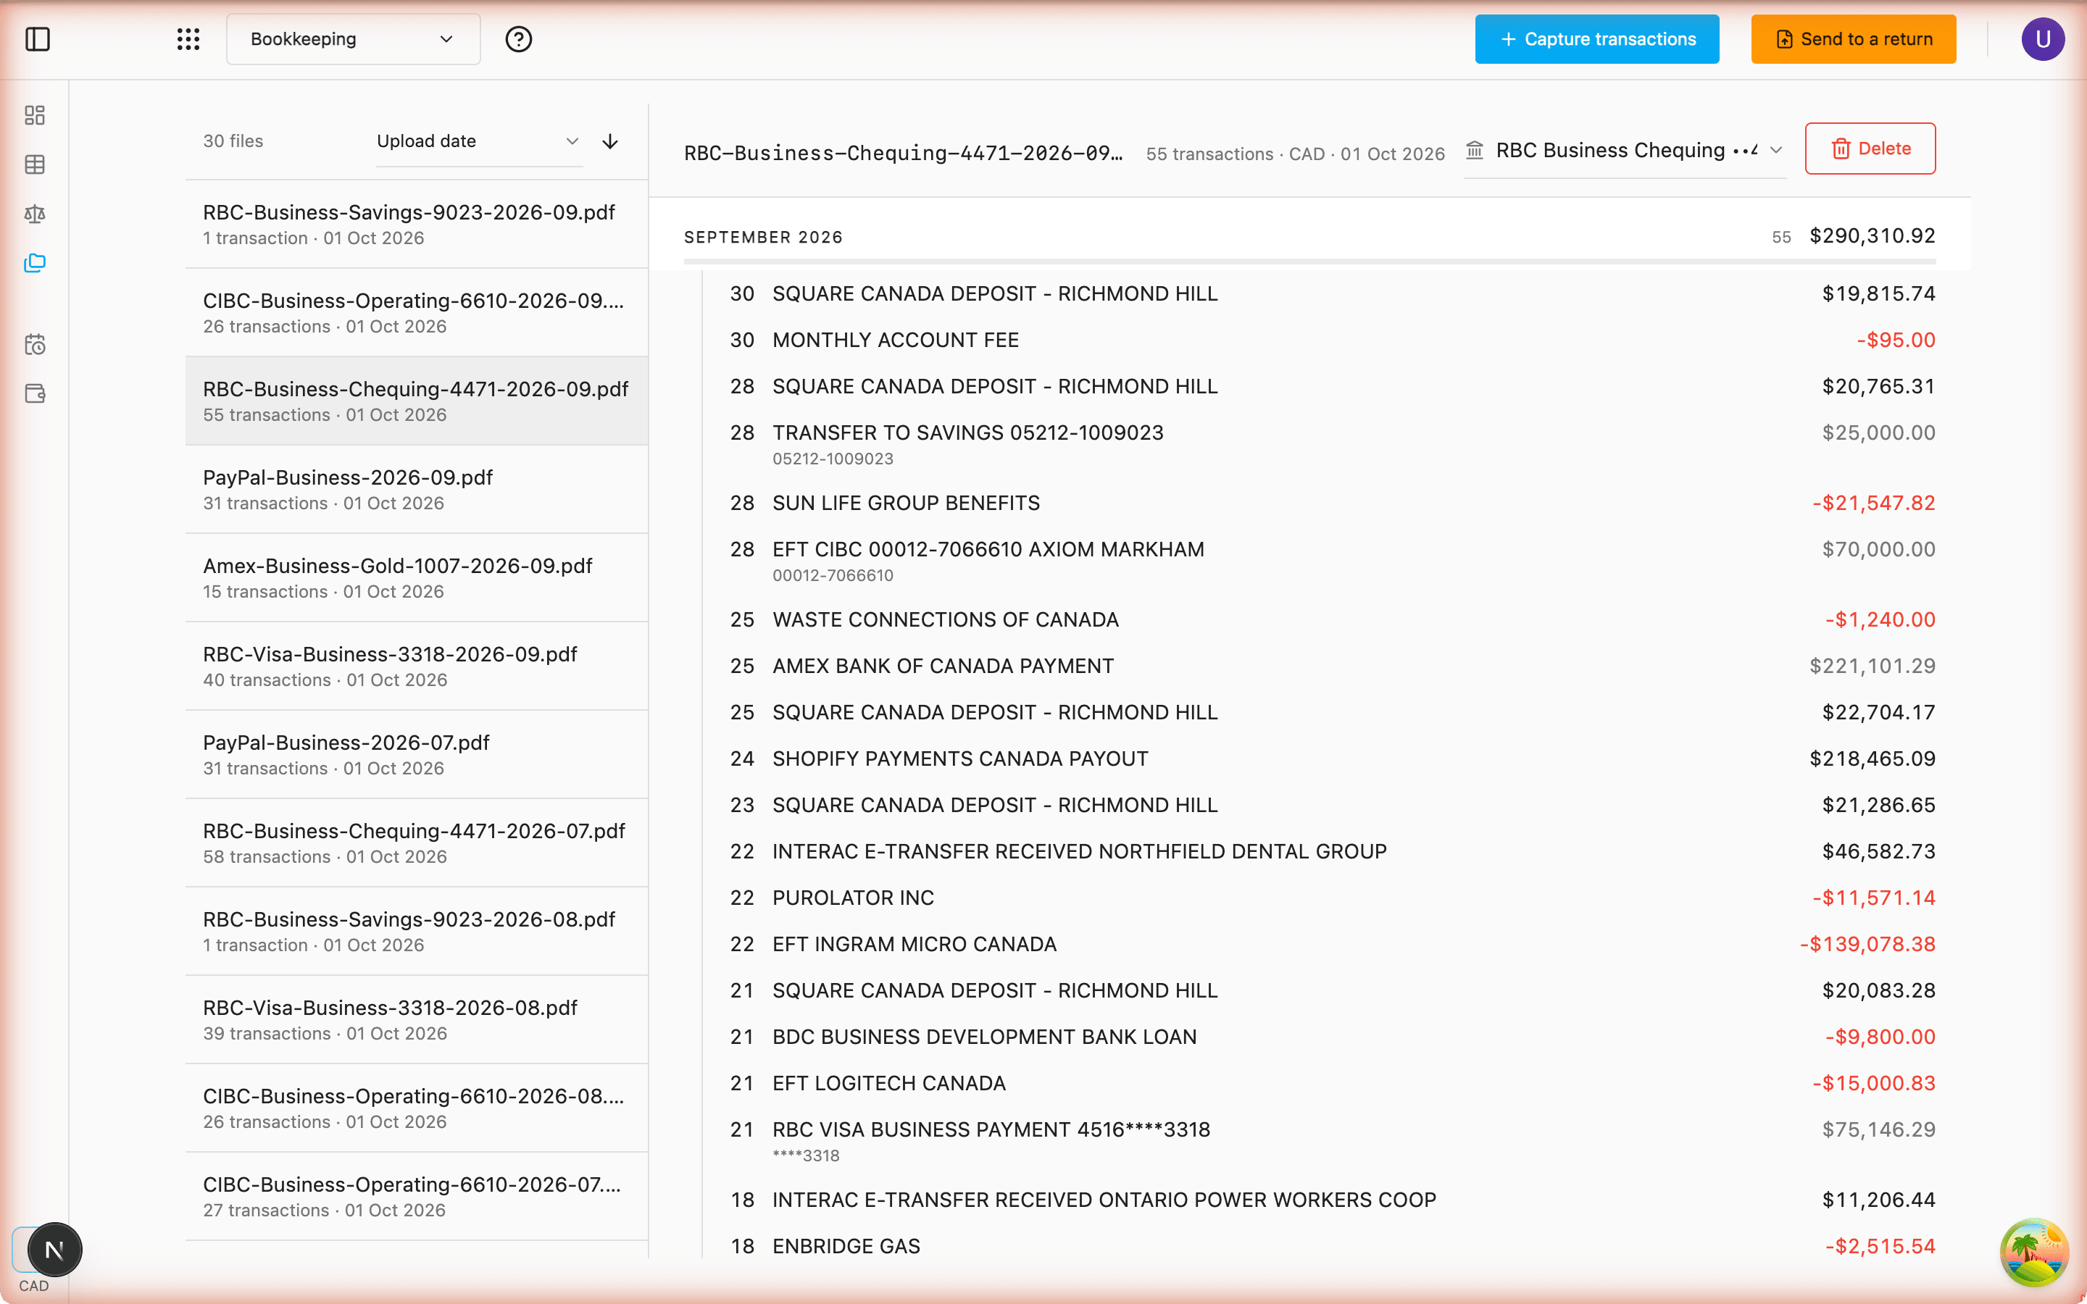Viewport: 2087px width, 1304px height.
Task: Click Capture transactions button
Action: point(1596,39)
